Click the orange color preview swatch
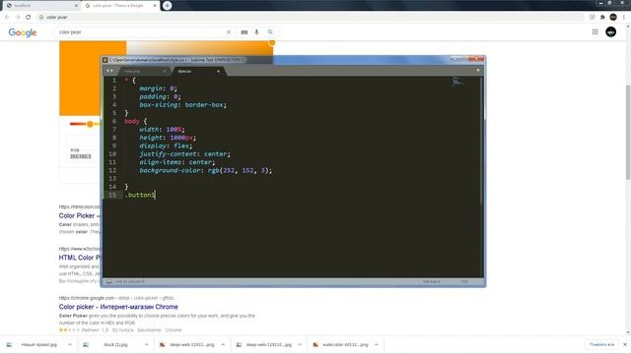The image size is (631, 354). click(x=80, y=79)
